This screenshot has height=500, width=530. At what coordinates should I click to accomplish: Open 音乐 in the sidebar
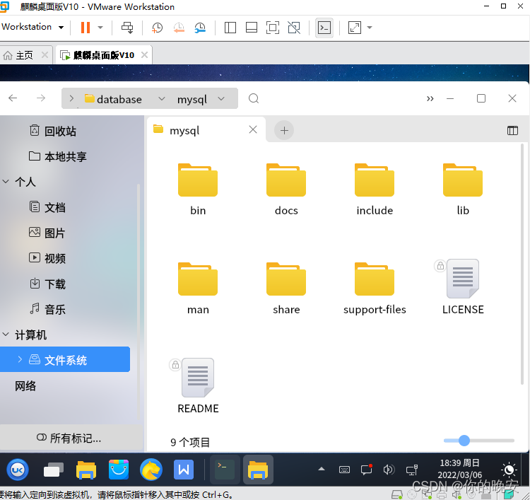pos(47,309)
